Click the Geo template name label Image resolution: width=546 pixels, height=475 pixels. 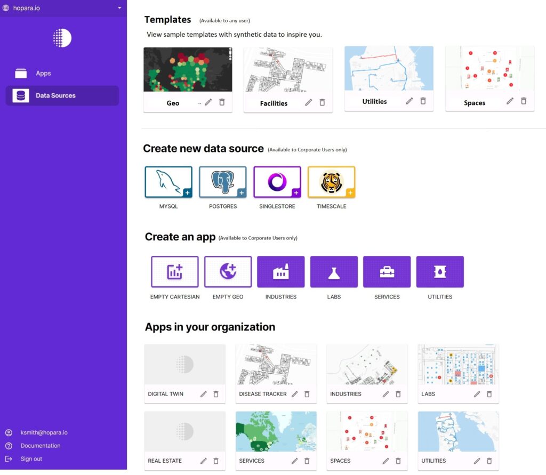pos(173,103)
